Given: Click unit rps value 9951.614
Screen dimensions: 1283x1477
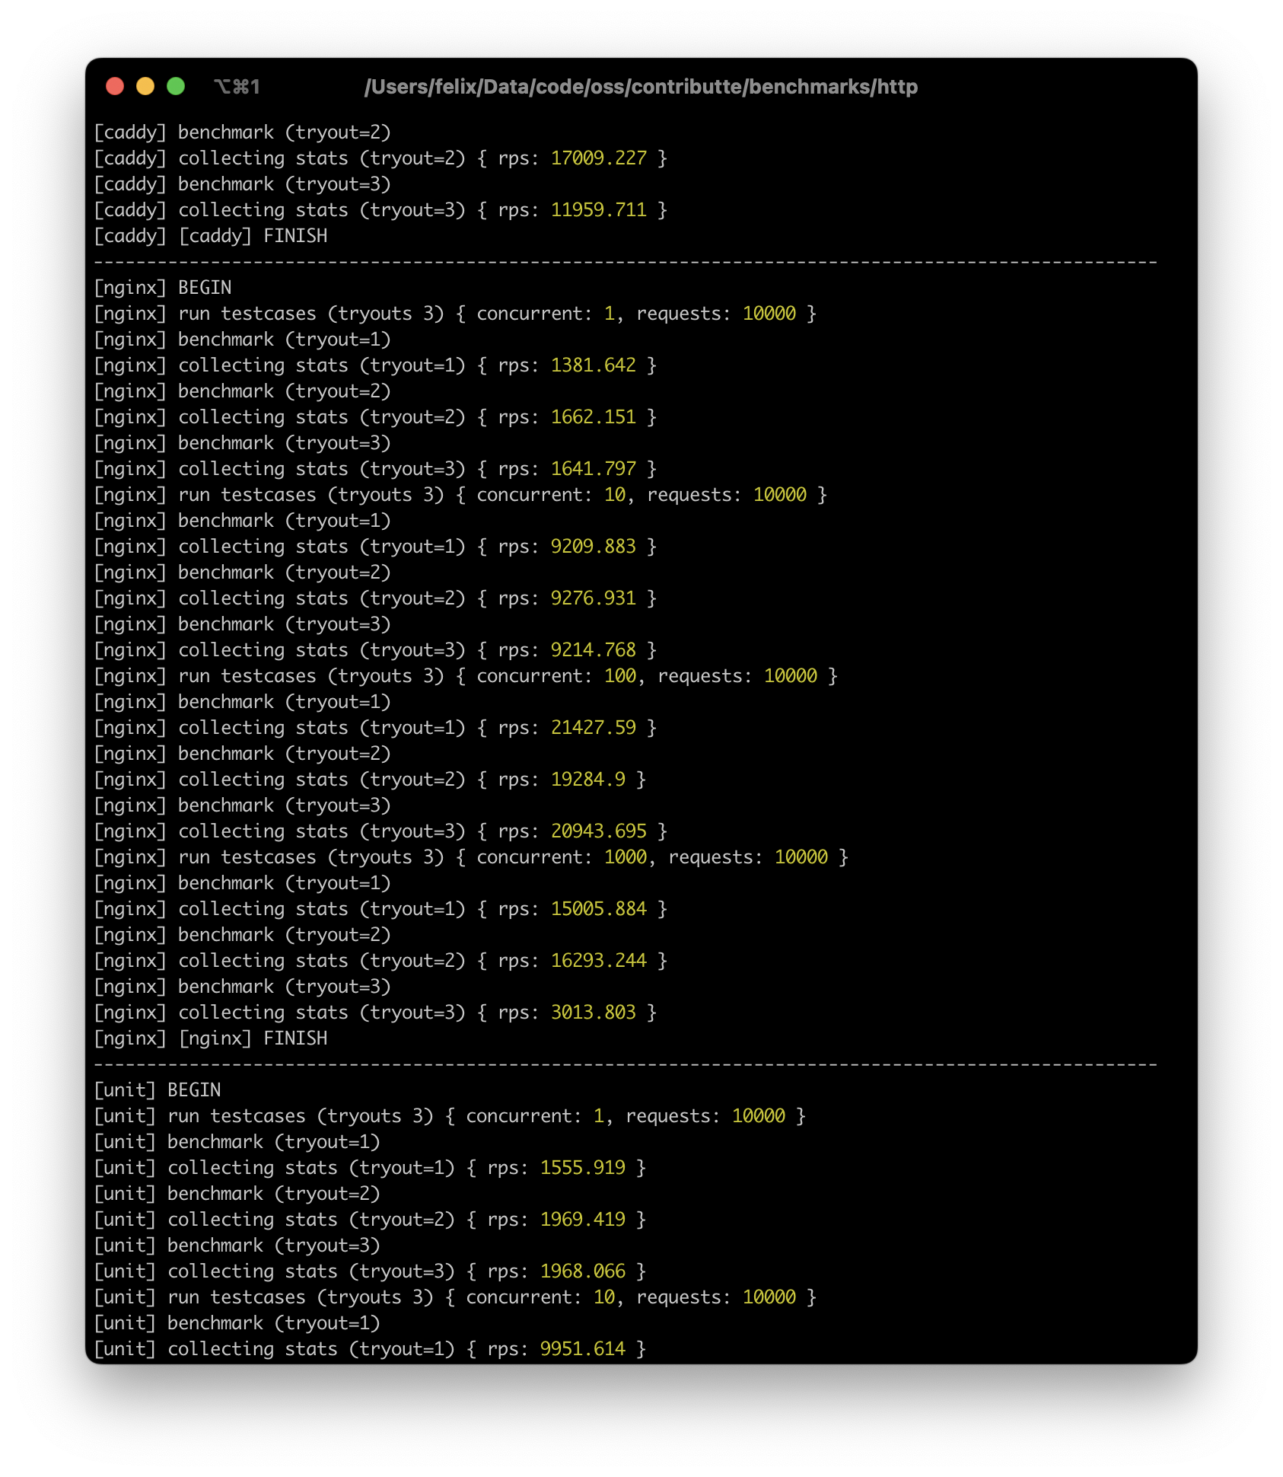Looking at the screenshot, I should click(x=582, y=1349).
